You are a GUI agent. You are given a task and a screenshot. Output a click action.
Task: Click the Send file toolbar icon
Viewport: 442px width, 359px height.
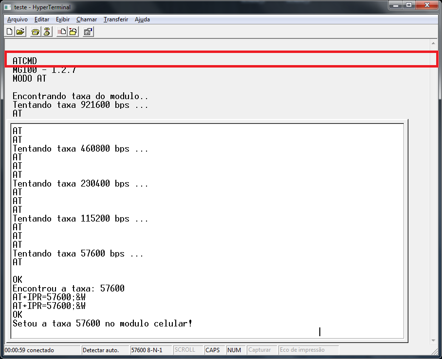62,32
